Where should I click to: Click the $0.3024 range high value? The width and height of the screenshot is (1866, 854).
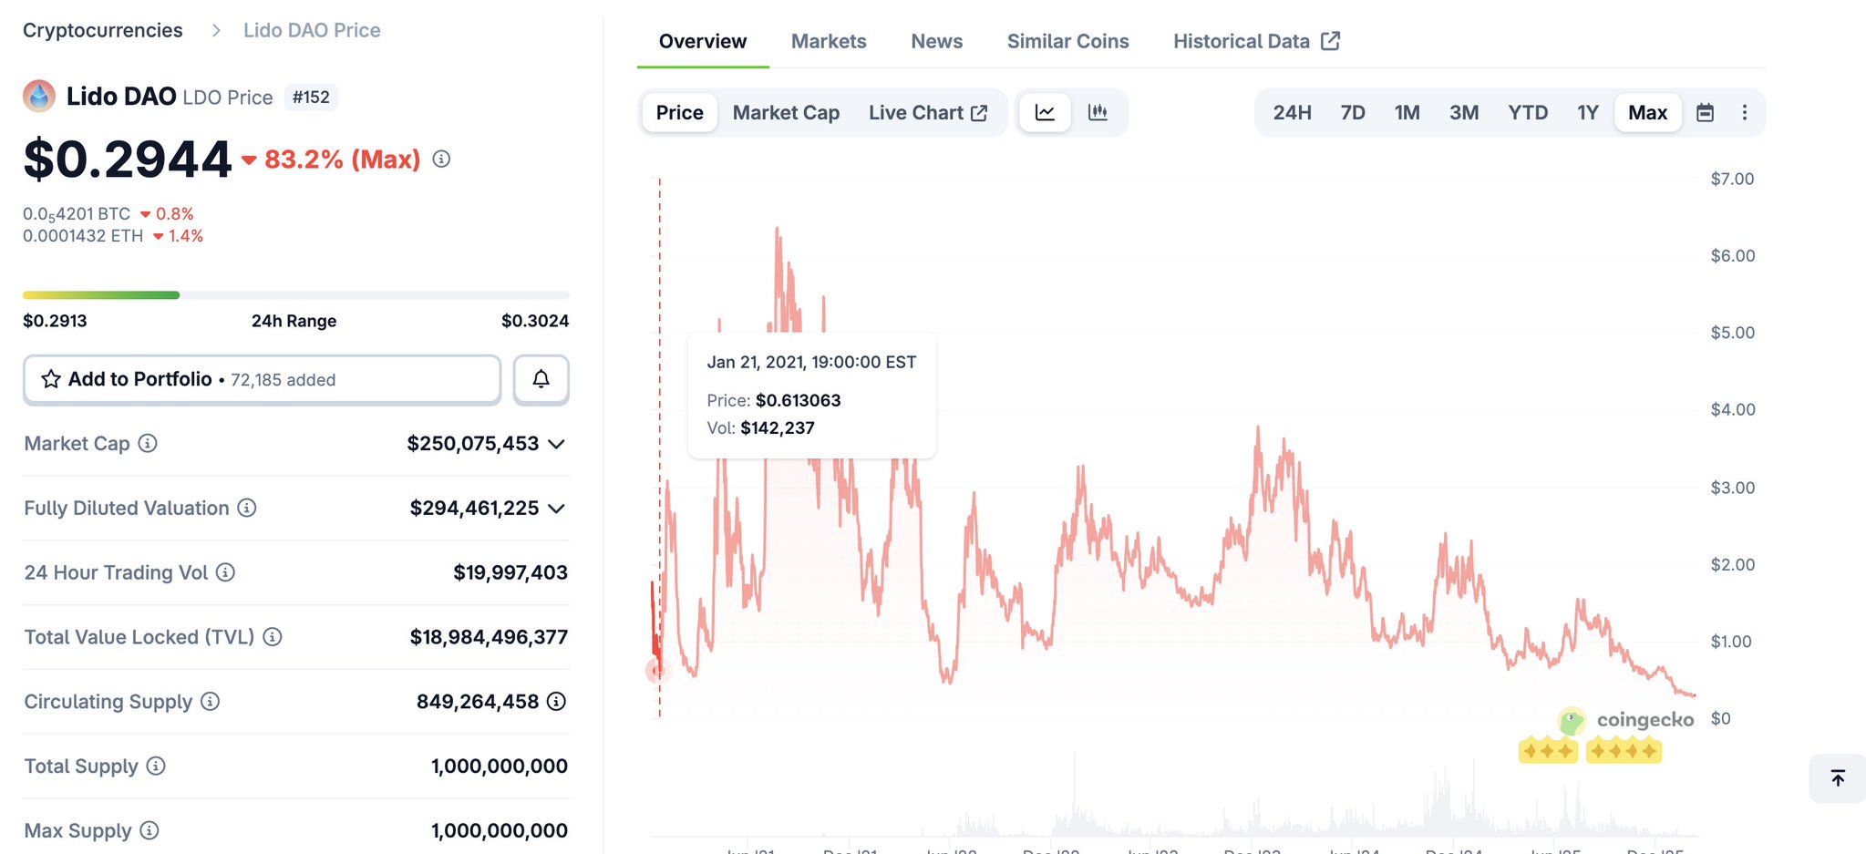point(535,321)
